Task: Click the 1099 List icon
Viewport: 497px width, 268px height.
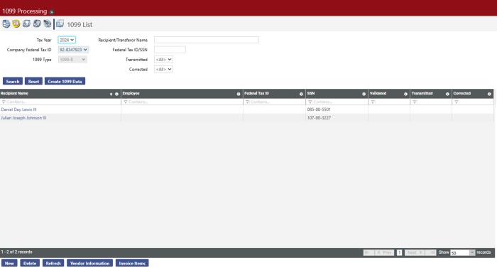Action: coord(60,24)
